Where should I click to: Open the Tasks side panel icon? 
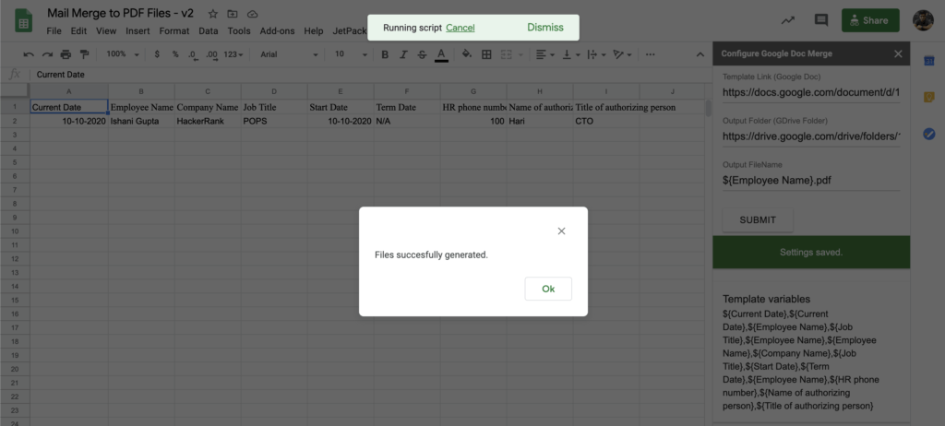click(928, 134)
